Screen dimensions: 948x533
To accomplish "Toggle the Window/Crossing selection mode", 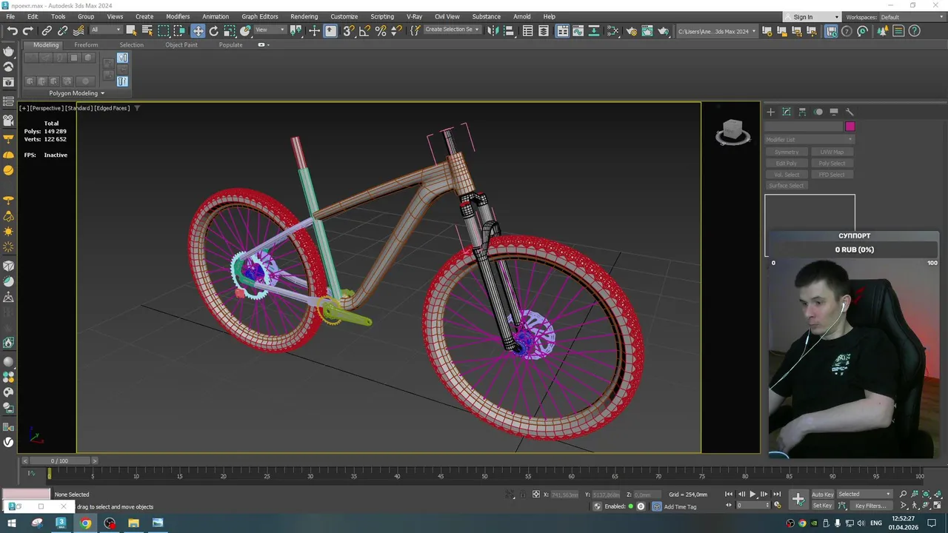I will [180, 31].
